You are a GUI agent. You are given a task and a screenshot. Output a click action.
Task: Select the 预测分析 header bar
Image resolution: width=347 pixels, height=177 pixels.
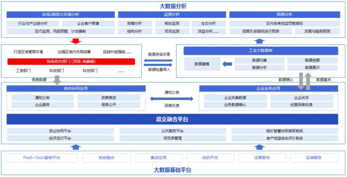pyautogui.click(x=284, y=15)
